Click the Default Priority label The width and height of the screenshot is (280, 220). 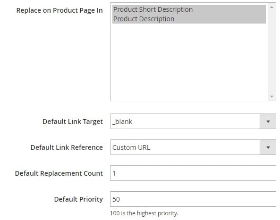click(x=78, y=199)
